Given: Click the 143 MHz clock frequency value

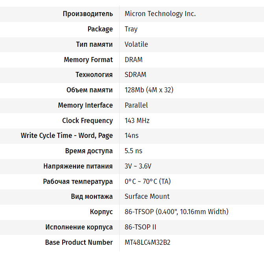Looking at the screenshot, I should (137, 121).
